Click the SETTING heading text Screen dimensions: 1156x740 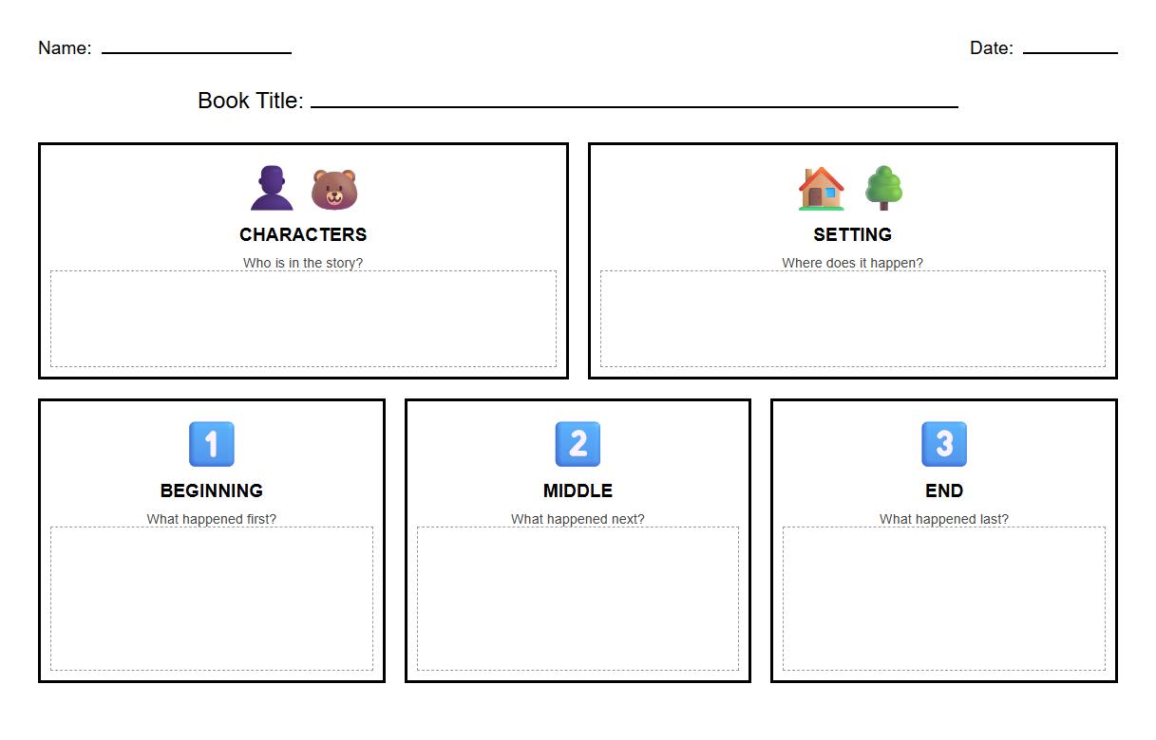852,234
